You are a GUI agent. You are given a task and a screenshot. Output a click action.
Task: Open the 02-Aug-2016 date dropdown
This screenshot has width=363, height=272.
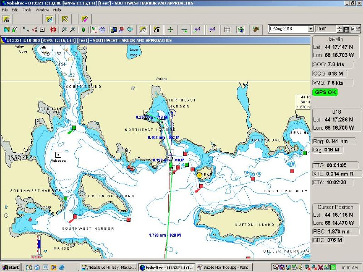[x=310, y=30]
